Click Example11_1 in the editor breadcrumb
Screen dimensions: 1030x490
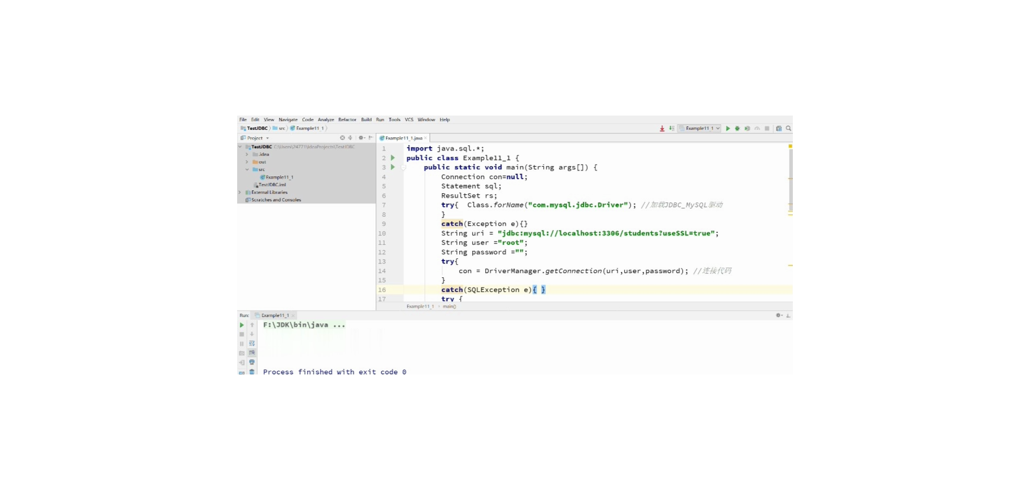421,307
